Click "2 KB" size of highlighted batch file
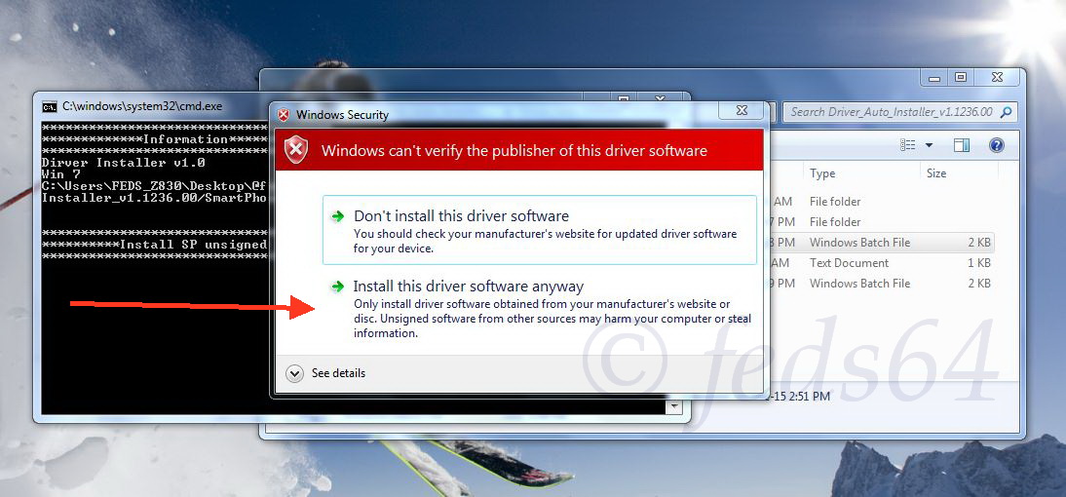Image resolution: width=1066 pixels, height=497 pixels. (x=979, y=242)
